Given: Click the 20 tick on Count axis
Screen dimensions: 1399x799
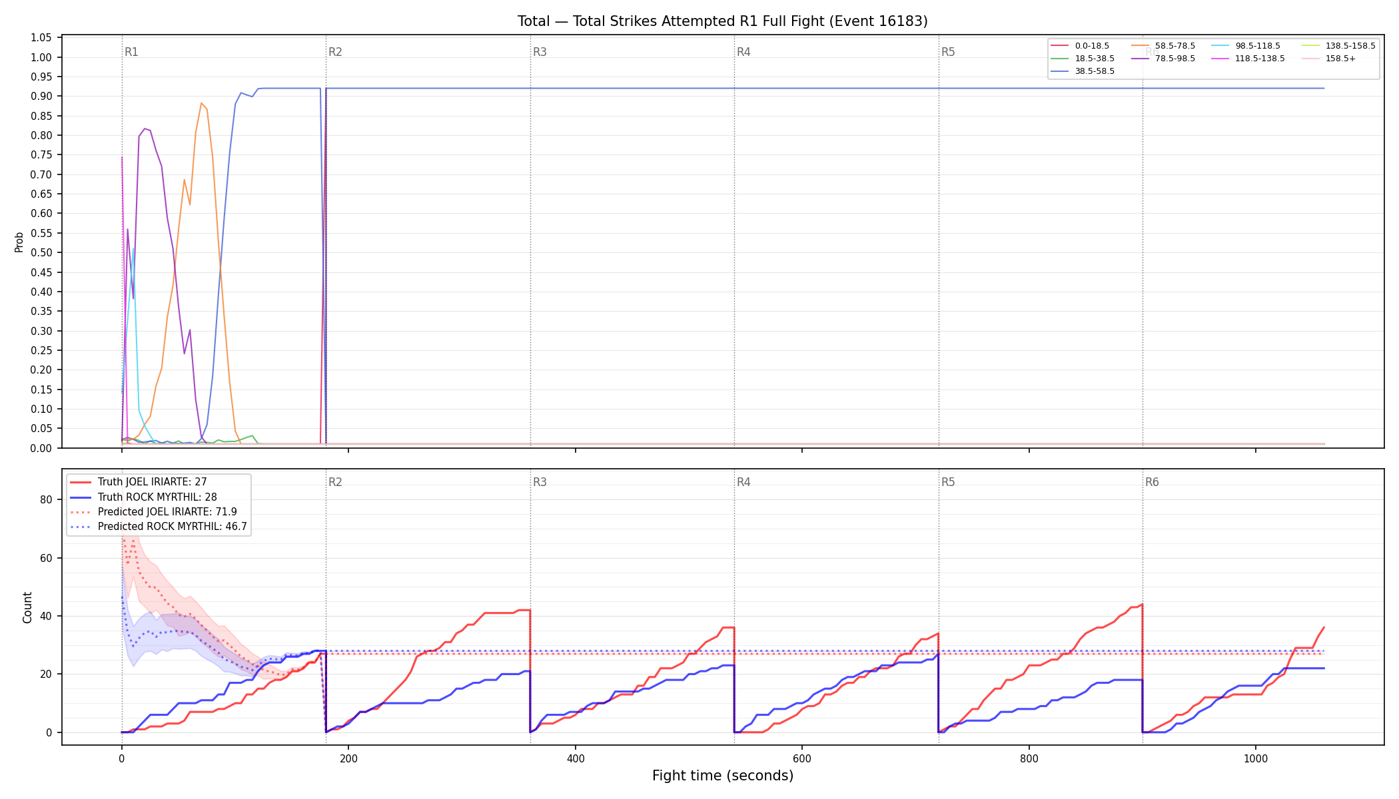Looking at the screenshot, I should click(x=46, y=674).
